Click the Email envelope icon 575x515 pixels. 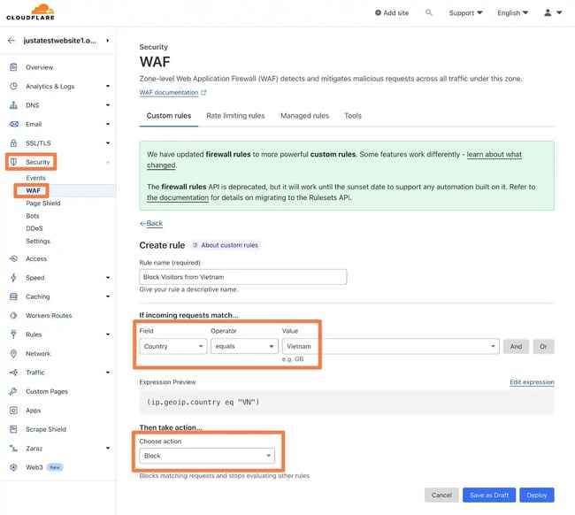pyautogui.click(x=13, y=124)
